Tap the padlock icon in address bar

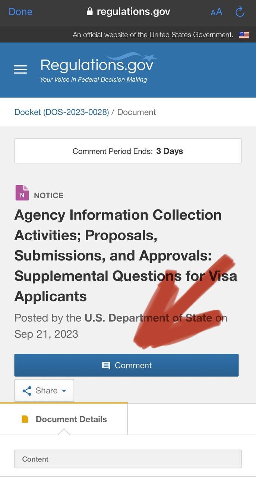[89, 12]
